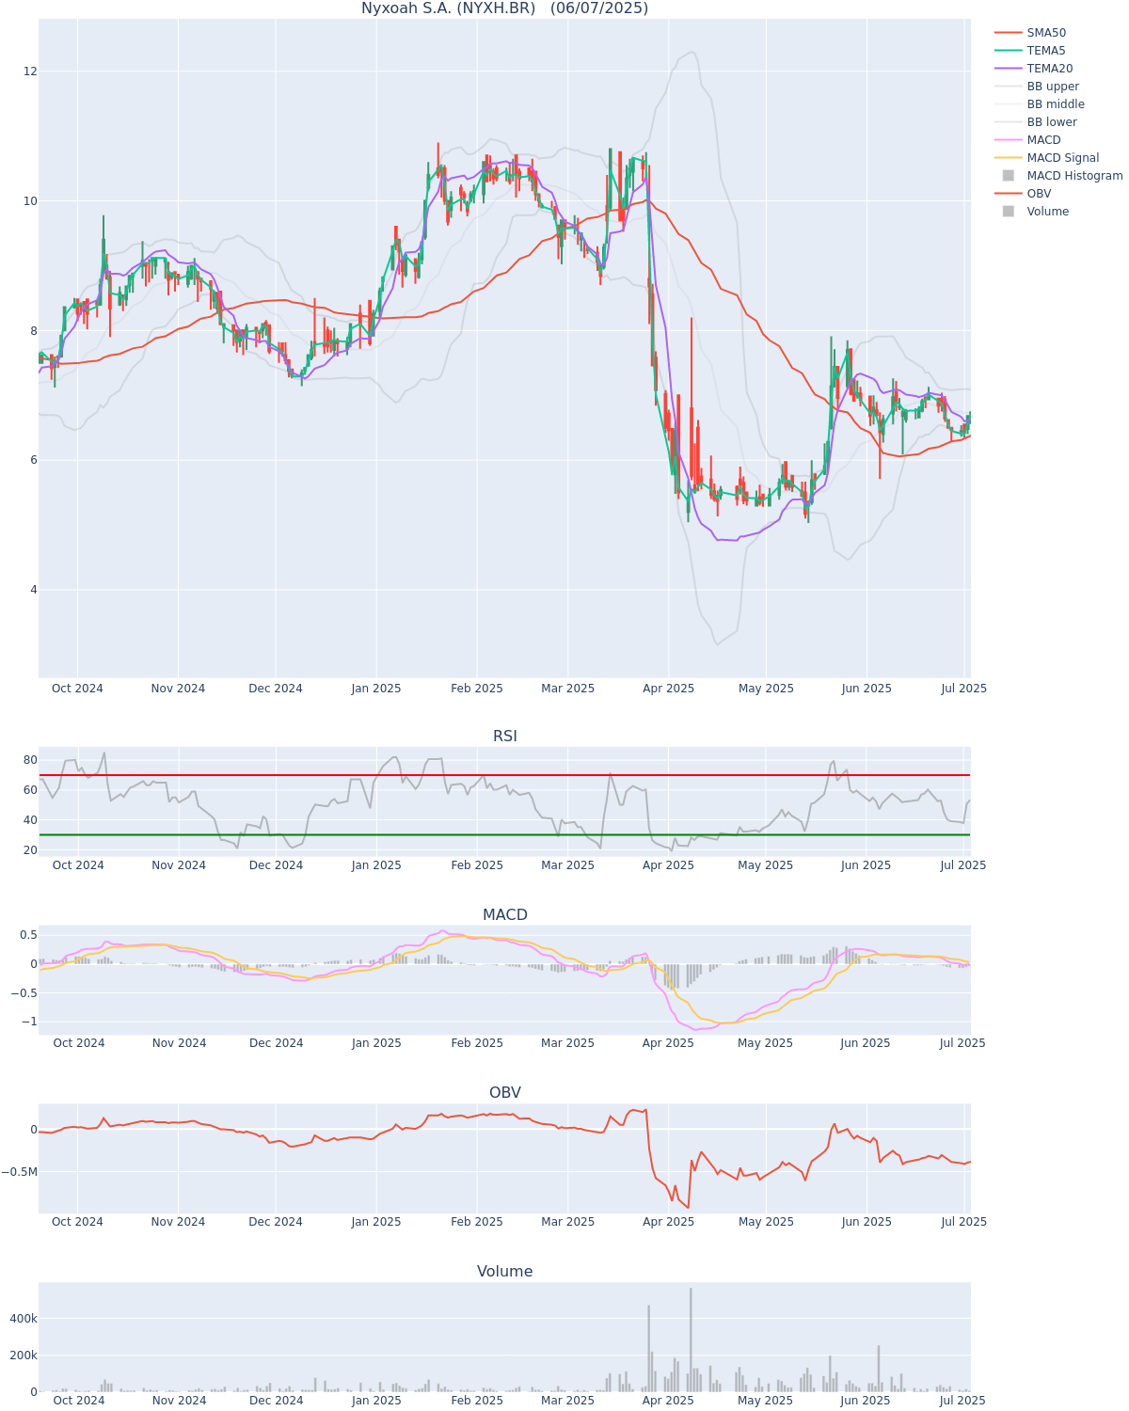This screenshot has height=1411, width=1129.
Task: Click Feb 2025 label under price chart
Action: click(x=477, y=689)
